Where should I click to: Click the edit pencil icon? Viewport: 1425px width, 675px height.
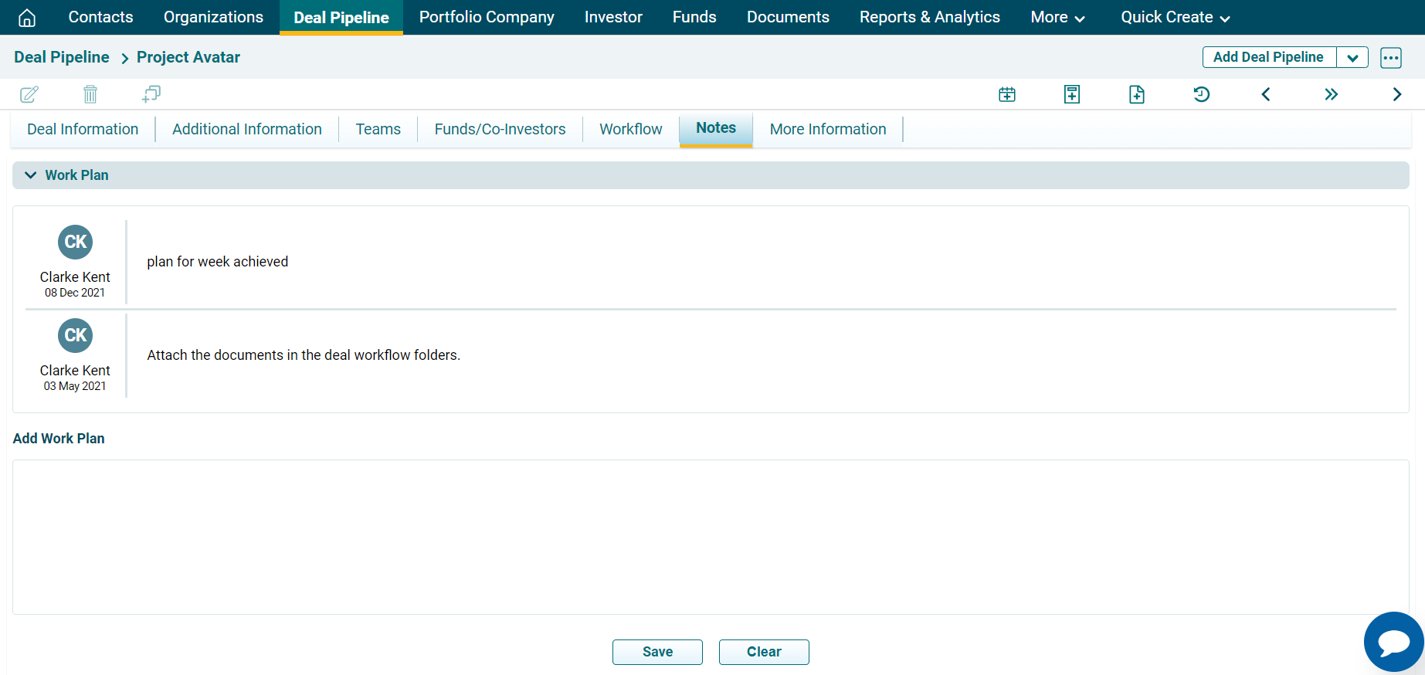[x=29, y=94]
